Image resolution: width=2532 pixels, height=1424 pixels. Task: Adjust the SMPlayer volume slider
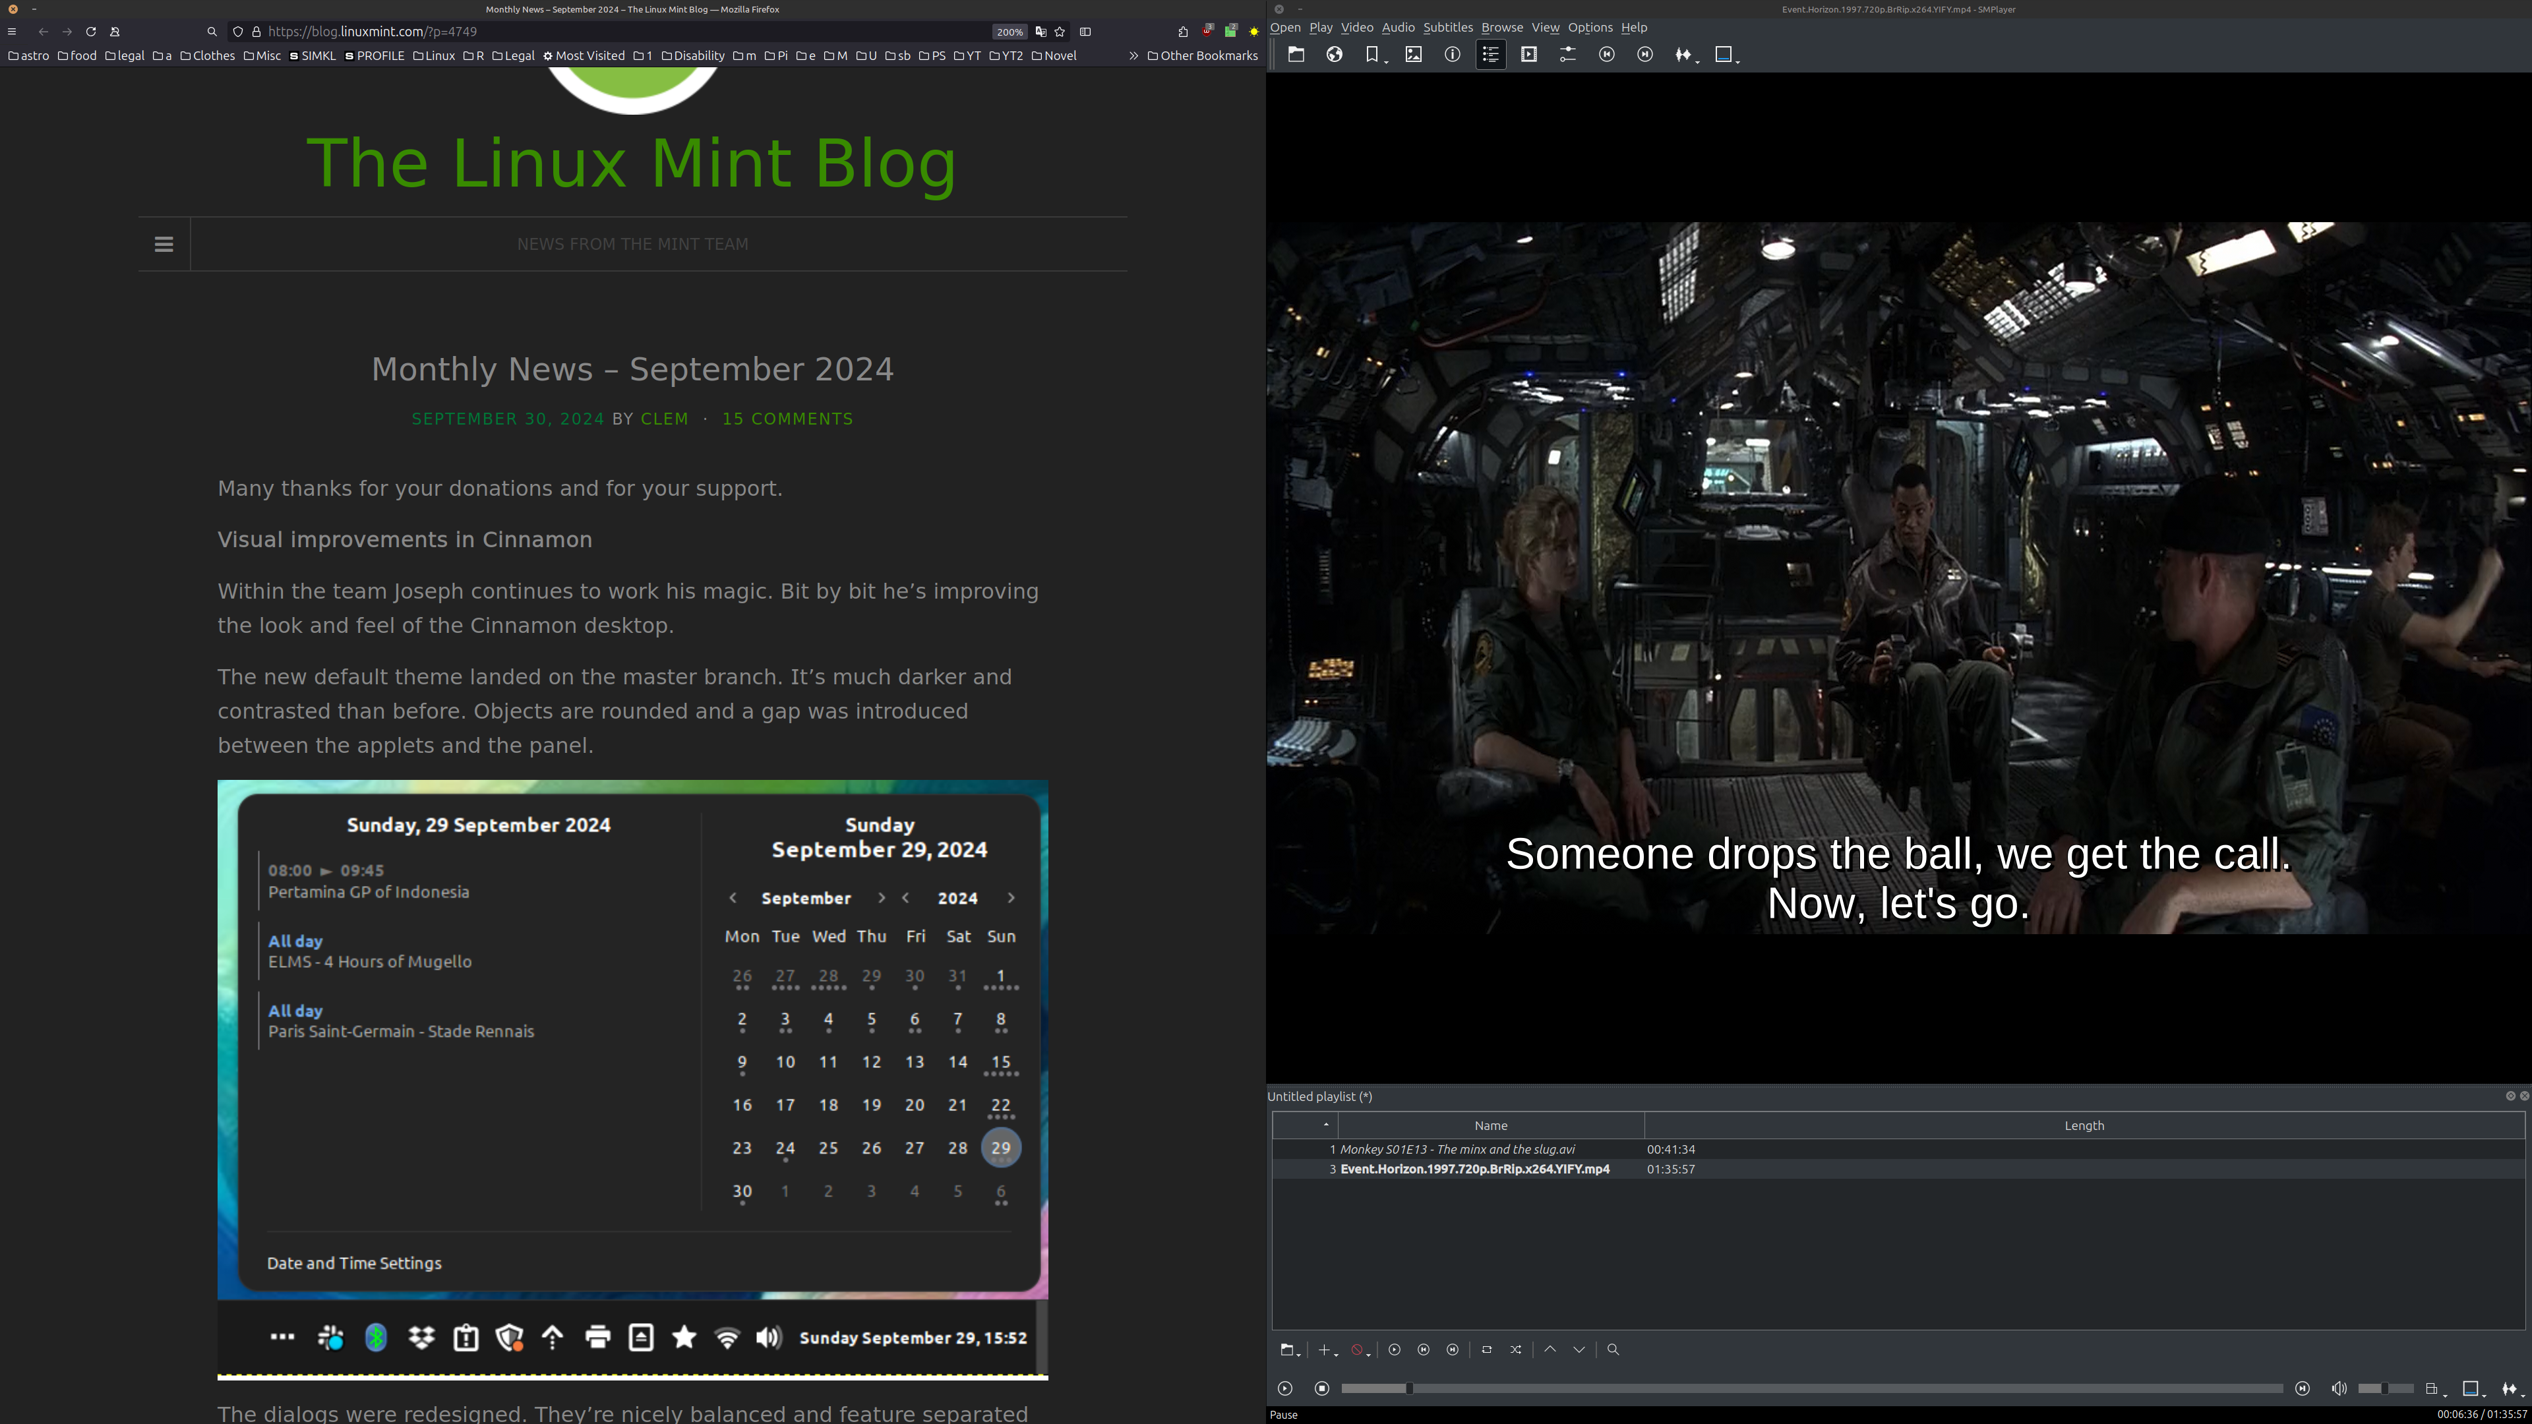pyautogui.click(x=2386, y=1388)
